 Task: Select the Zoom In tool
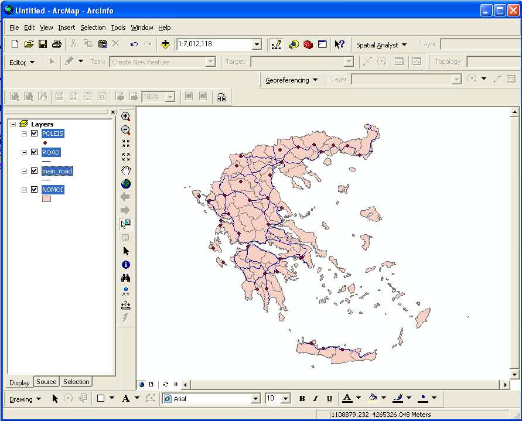(126, 117)
